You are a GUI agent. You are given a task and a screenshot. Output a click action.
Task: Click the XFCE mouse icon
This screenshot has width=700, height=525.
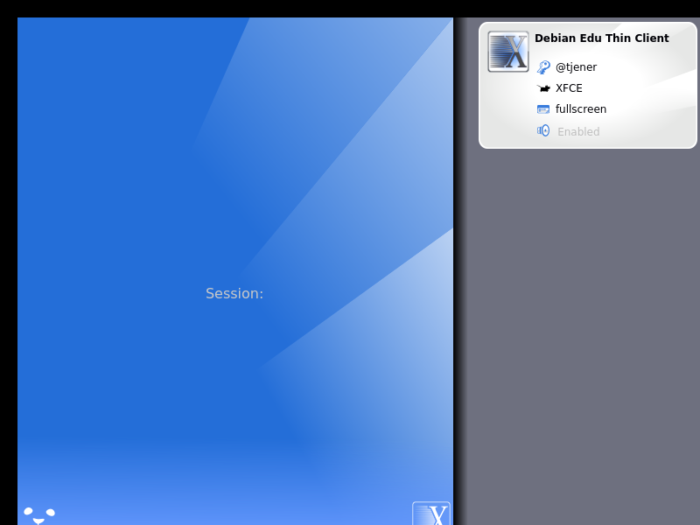(543, 88)
